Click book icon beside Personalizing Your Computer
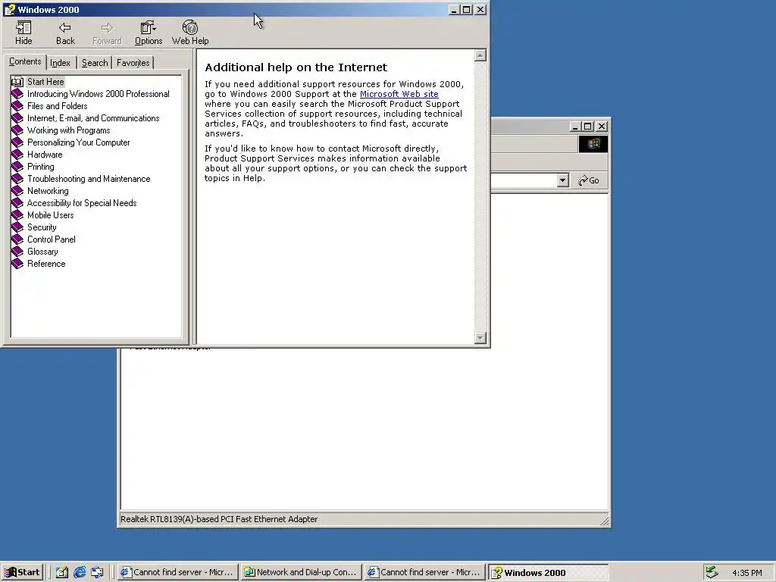The width and height of the screenshot is (776, 582). (17, 142)
